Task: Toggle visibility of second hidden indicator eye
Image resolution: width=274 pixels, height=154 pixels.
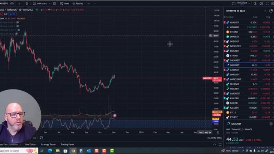Action: (x=18, y=26)
